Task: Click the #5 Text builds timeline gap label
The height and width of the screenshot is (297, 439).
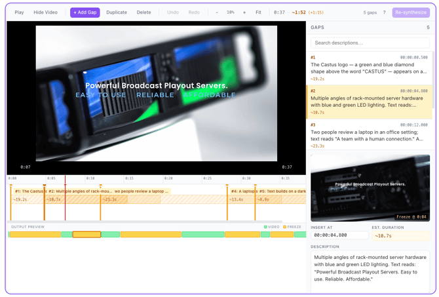Action: click(x=282, y=191)
